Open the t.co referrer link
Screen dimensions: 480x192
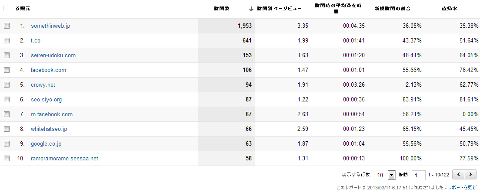pyautogui.click(x=36, y=41)
